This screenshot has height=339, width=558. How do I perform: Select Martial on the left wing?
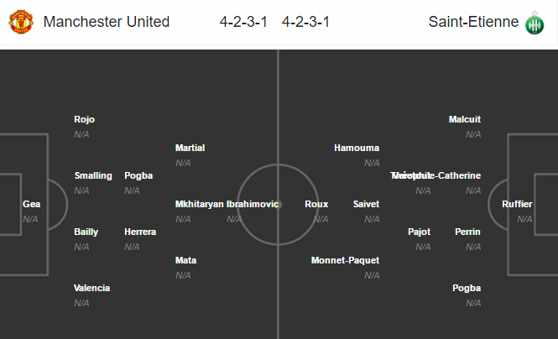click(190, 148)
